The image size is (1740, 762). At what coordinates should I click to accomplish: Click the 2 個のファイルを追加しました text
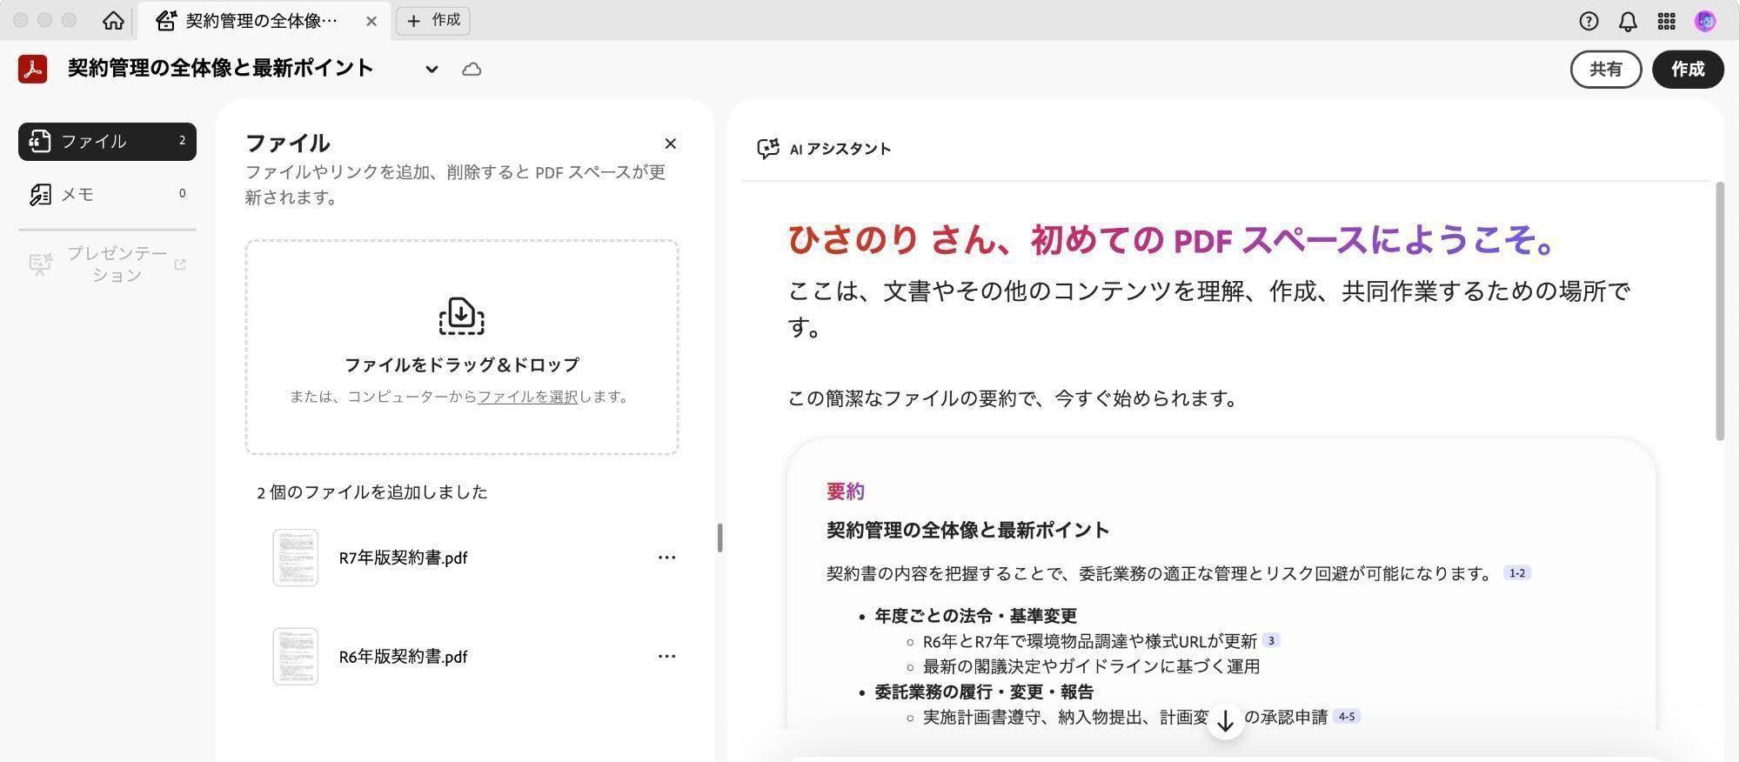pyautogui.click(x=371, y=492)
